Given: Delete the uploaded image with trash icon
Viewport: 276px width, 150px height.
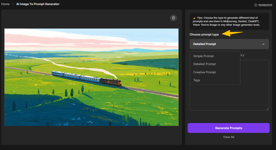Looking at the screenshot, I should tap(173, 18).
